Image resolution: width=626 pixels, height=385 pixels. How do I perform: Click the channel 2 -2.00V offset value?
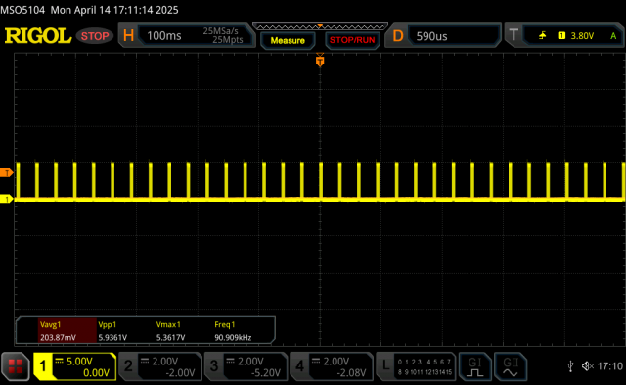pos(180,373)
